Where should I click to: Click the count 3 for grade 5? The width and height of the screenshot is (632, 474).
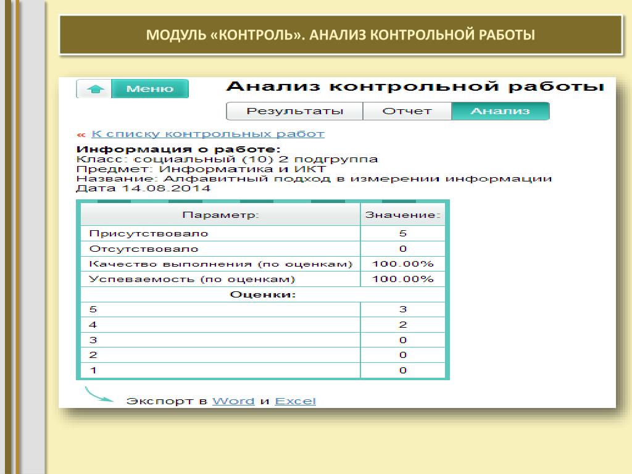[x=402, y=309]
